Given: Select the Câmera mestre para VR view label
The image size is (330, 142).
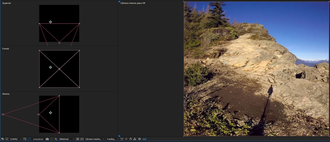Looking at the screenshot, I should (x=133, y=3).
